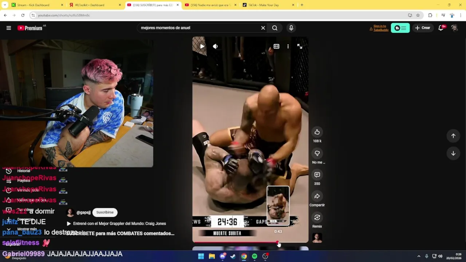Start voice search with the microphone
The width and height of the screenshot is (466, 262).
coord(291,28)
